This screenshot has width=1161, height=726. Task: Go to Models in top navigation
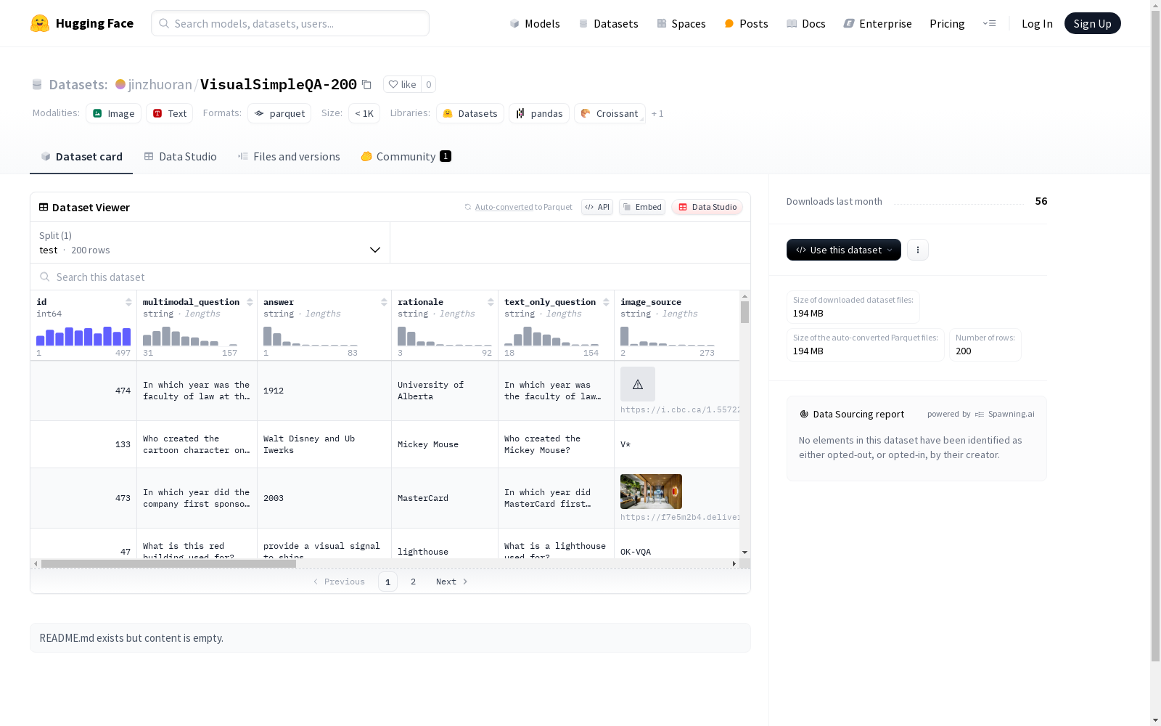(535, 23)
